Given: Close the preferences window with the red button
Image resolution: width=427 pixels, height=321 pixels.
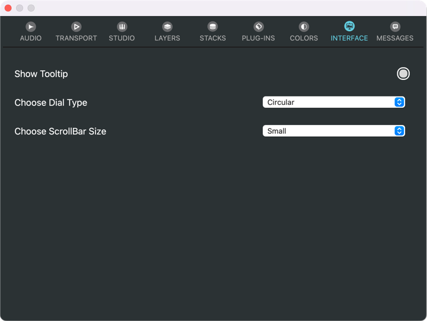Looking at the screenshot, I should pyautogui.click(x=8, y=8).
